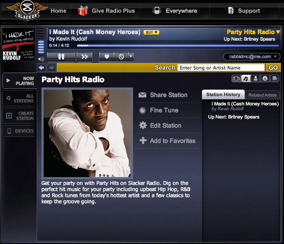284x244 pixels.
Task: Click the Akon station photo
Action: pos(87,133)
